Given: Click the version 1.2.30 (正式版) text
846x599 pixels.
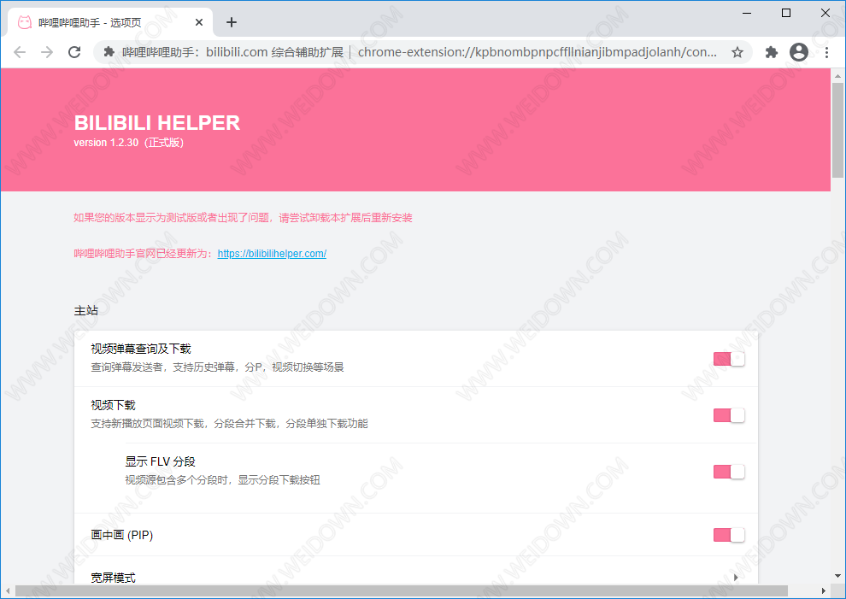Looking at the screenshot, I should tap(129, 143).
